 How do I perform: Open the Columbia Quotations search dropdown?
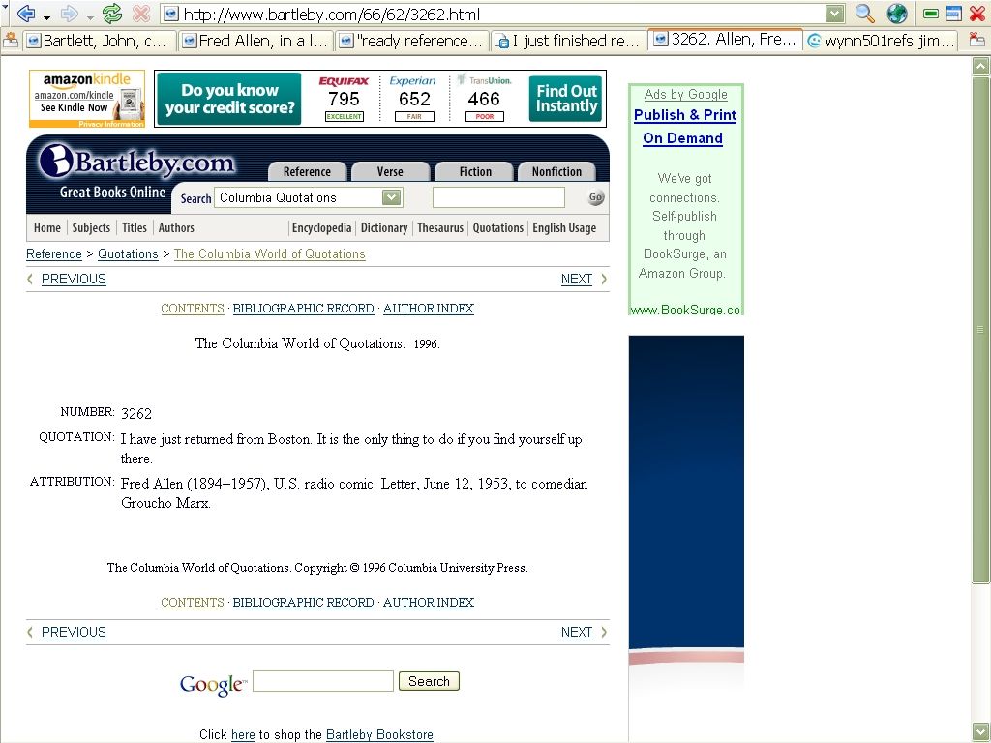[x=390, y=196]
